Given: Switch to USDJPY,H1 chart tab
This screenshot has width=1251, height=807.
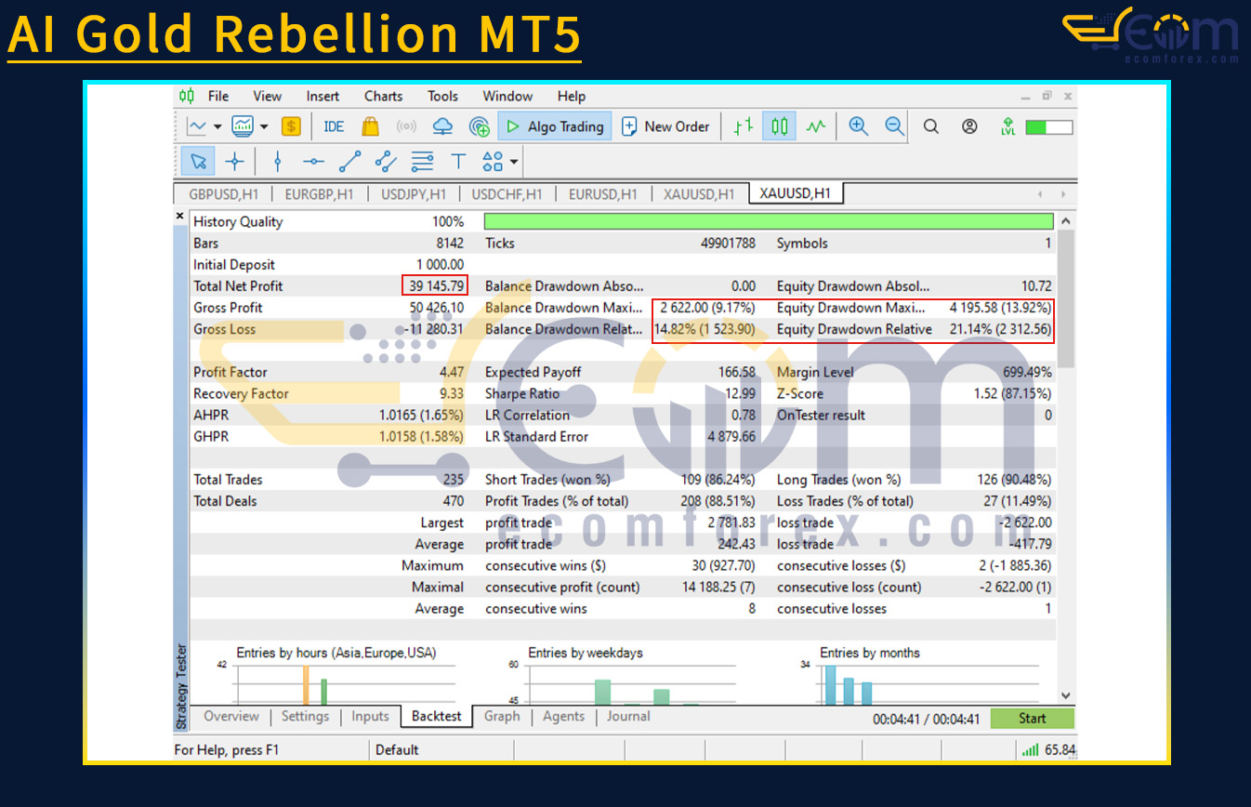Looking at the screenshot, I should [x=414, y=194].
